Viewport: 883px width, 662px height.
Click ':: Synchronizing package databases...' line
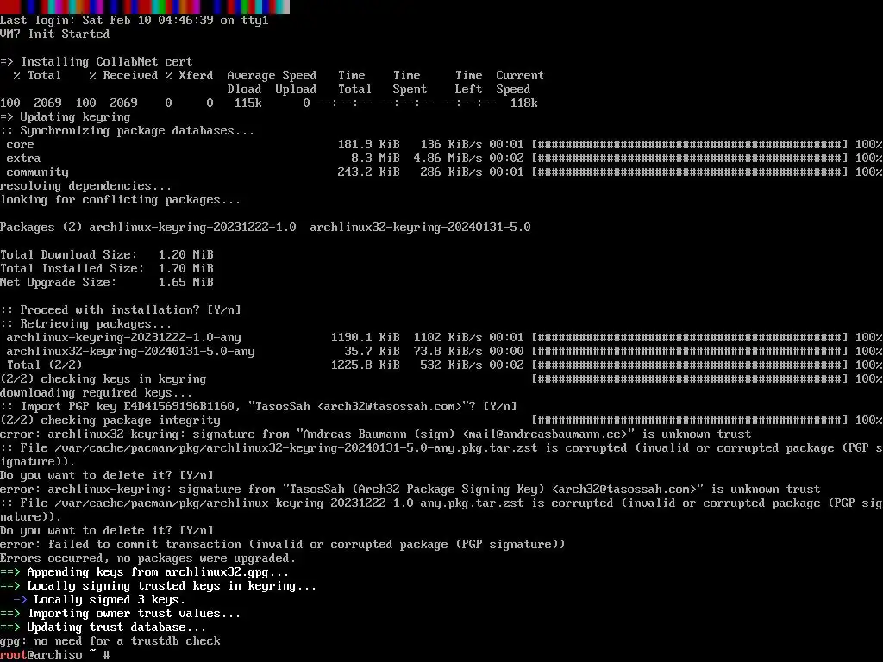point(128,131)
